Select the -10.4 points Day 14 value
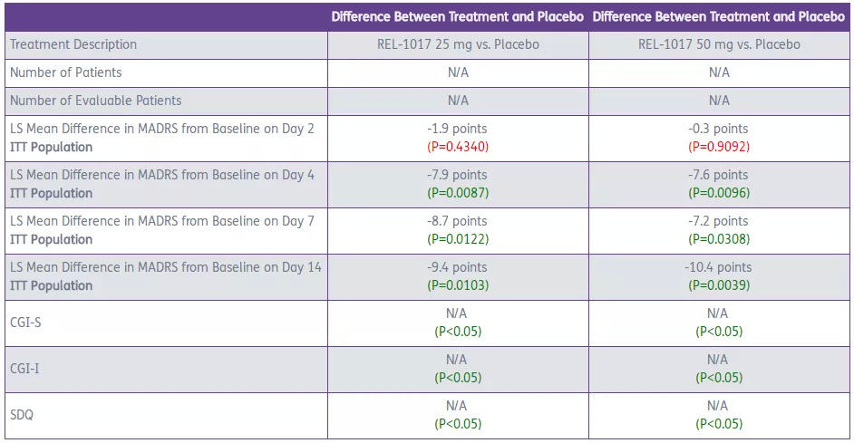854x443 pixels. 719,267
